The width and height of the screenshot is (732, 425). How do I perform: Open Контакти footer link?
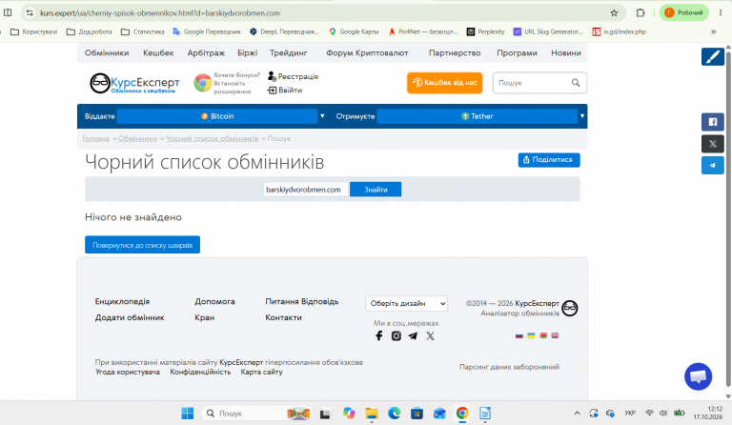point(283,317)
